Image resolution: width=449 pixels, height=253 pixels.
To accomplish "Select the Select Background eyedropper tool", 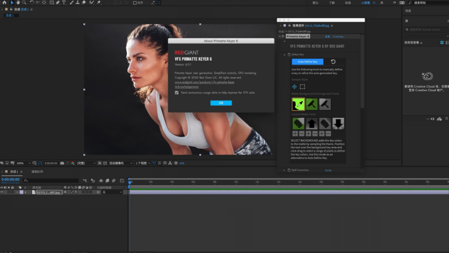I will (298, 104).
